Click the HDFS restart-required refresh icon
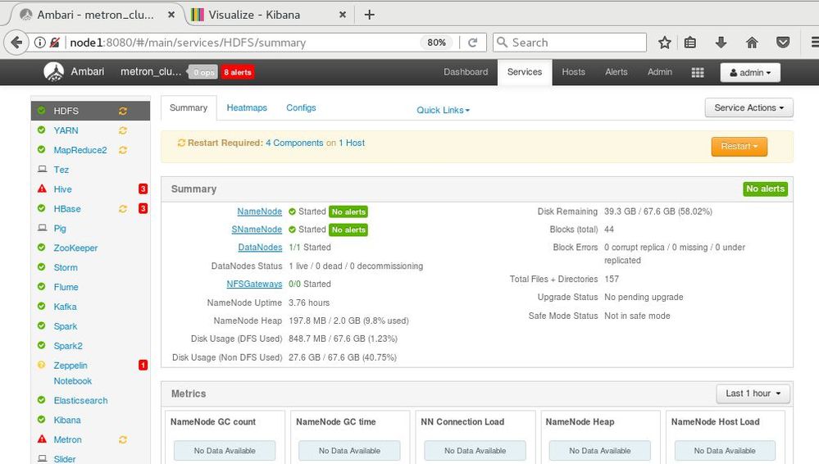 tap(123, 111)
